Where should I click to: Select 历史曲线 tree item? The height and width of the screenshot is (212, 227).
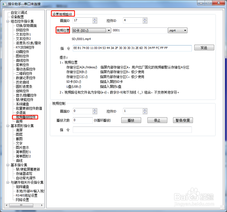click(x=22, y=82)
